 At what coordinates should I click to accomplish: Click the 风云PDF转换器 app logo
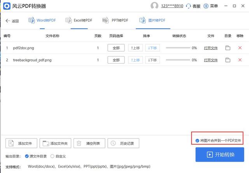(x=7, y=6)
